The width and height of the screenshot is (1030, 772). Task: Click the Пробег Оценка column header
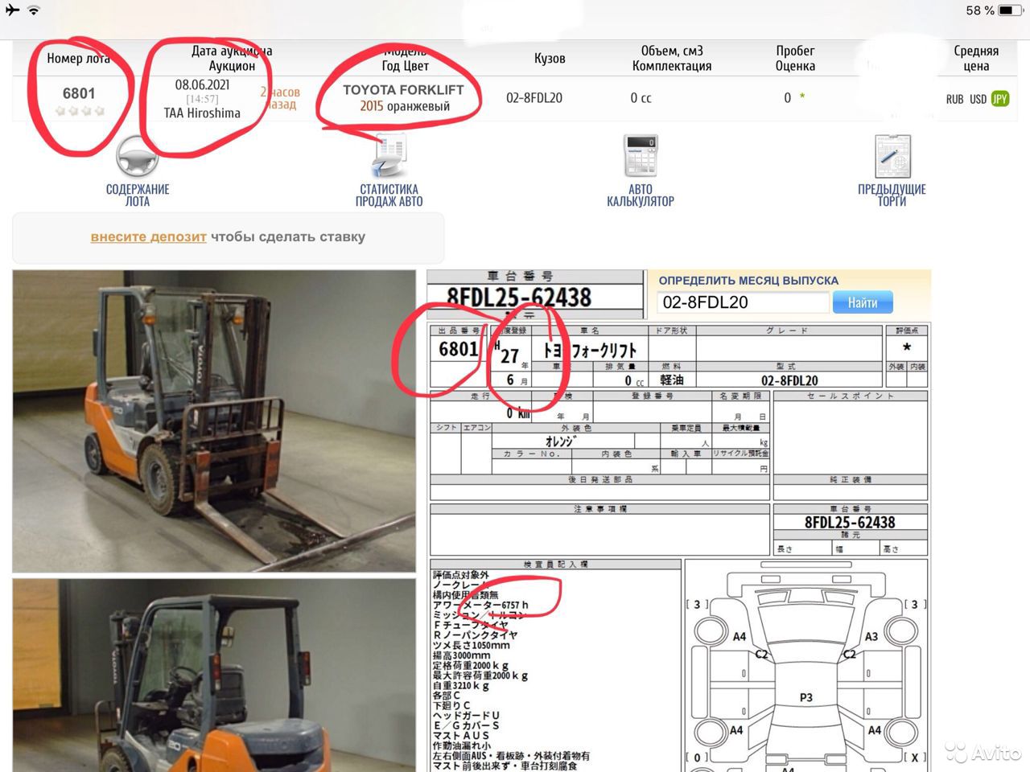(x=795, y=58)
